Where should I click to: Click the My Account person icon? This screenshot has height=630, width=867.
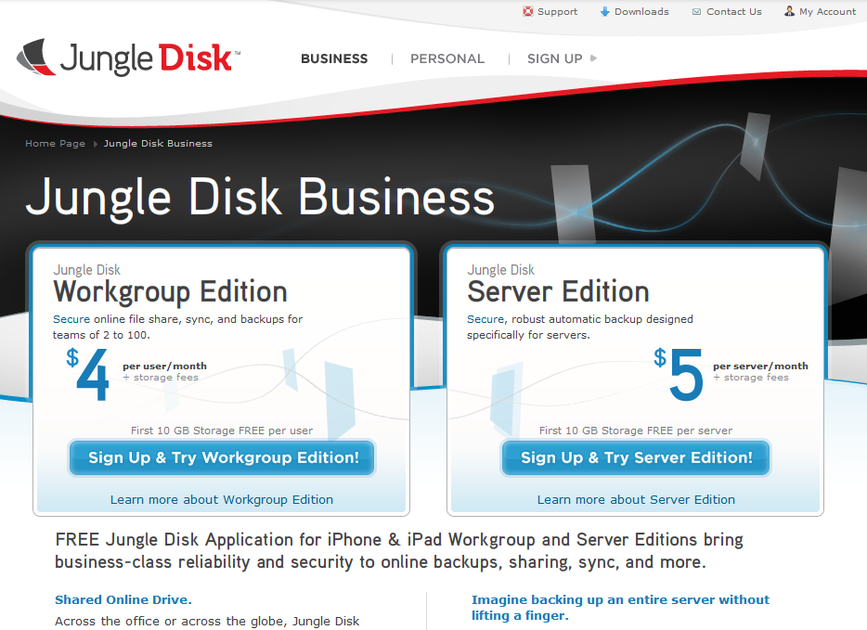tap(790, 11)
